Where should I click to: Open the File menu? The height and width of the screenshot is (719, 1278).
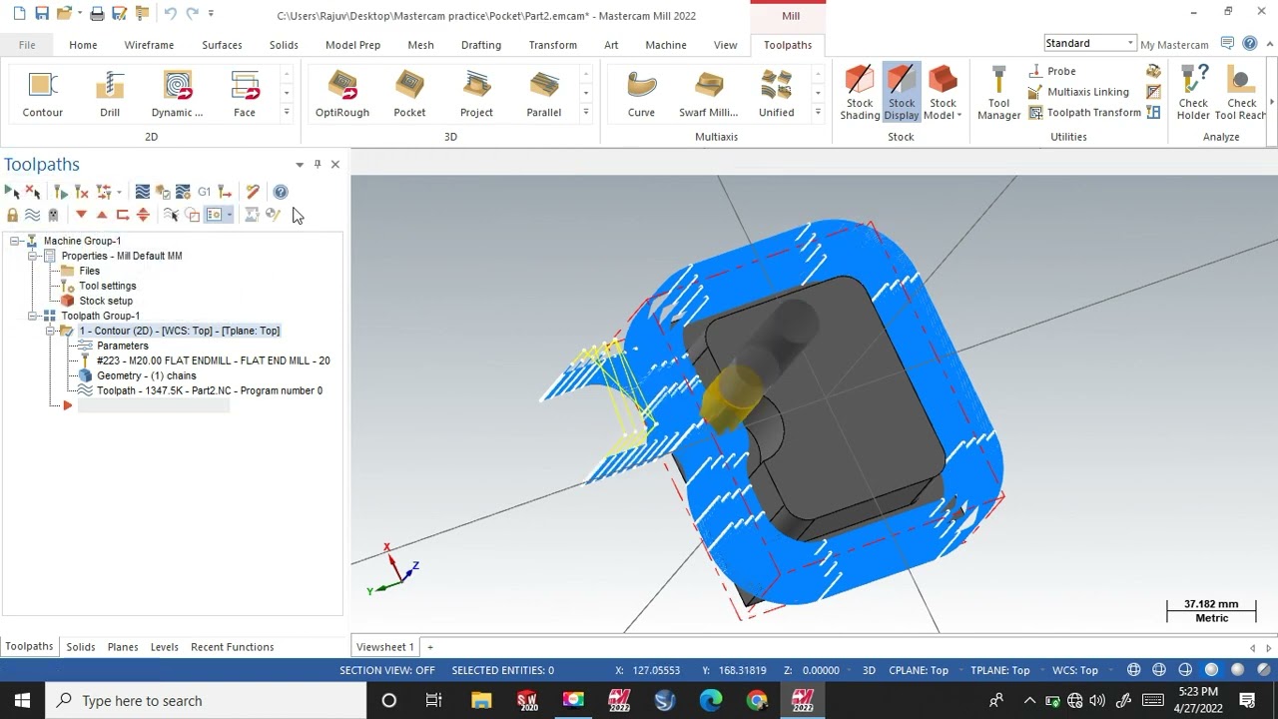click(27, 45)
